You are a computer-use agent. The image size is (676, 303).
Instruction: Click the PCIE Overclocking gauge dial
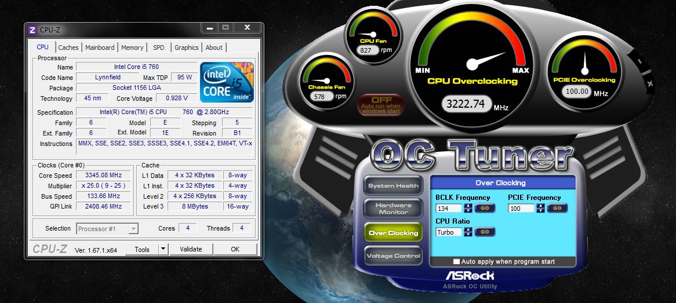(584, 71)
